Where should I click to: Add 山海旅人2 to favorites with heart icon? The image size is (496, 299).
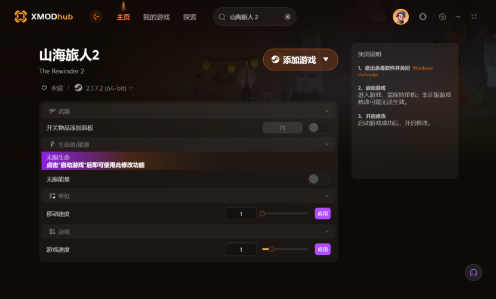(x=44, y=88)
